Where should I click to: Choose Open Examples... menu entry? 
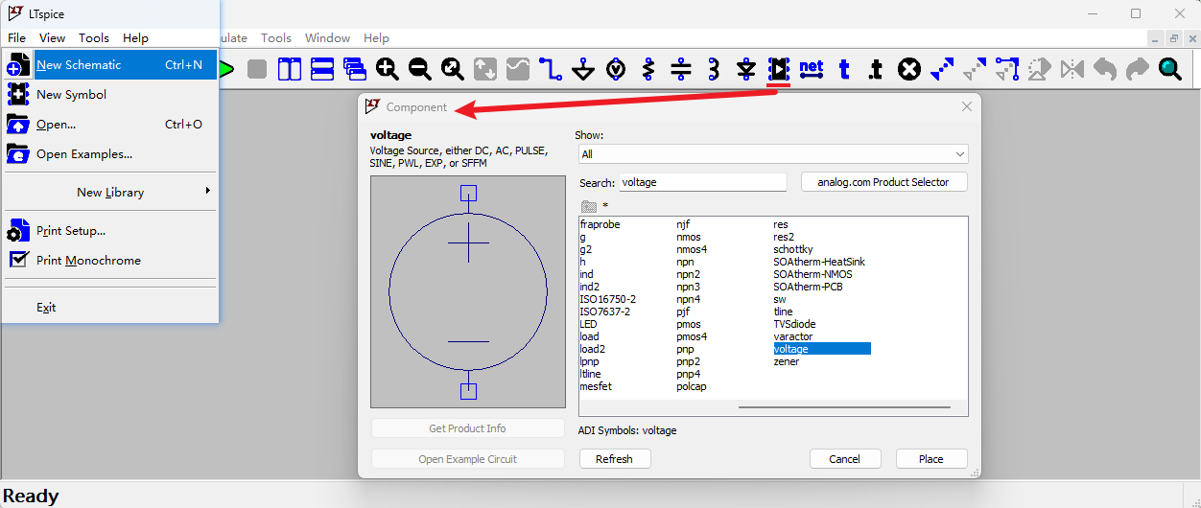(109, 153)
